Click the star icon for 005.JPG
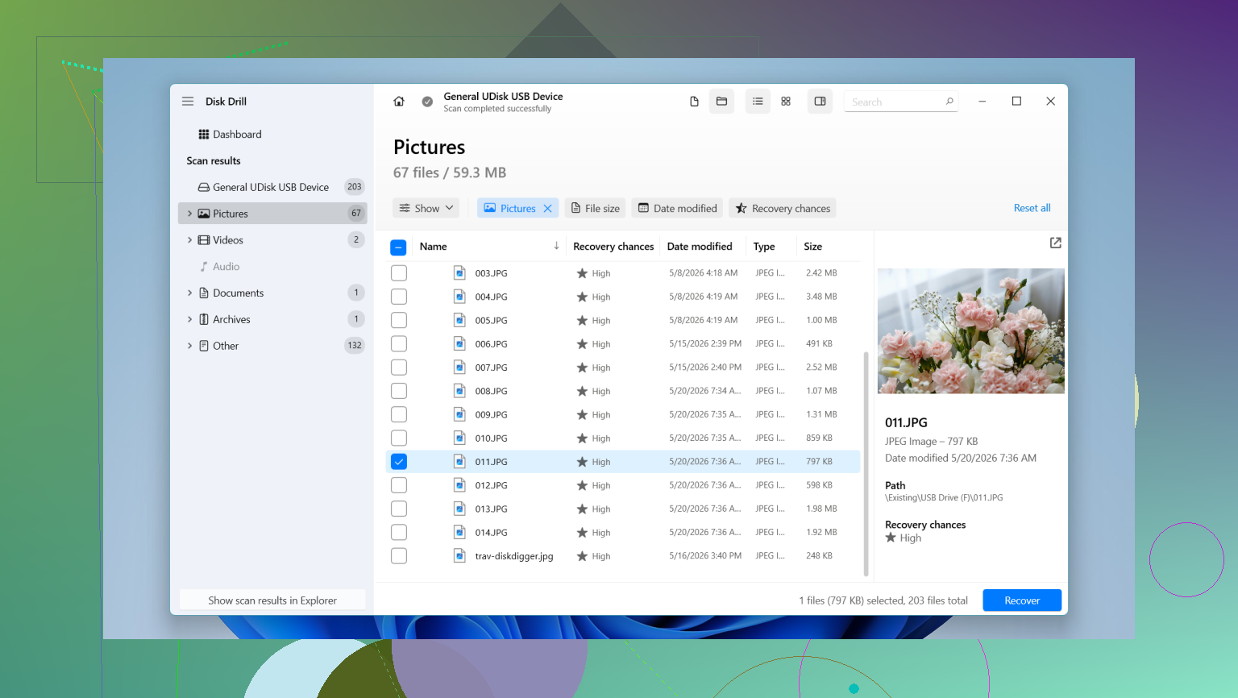The height and width of the screenshot is (698, 1238). click(582, 320)
